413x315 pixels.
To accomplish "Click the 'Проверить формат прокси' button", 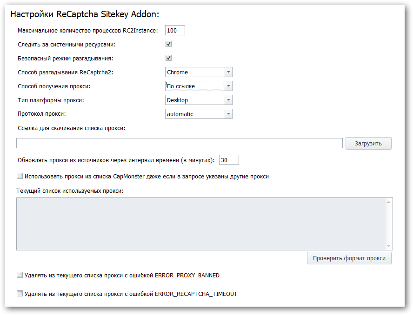I will (349, 258).
